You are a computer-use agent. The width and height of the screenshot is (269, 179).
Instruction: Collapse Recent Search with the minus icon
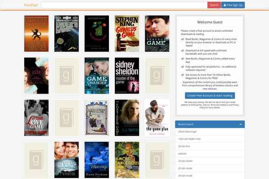pos(240,124)
